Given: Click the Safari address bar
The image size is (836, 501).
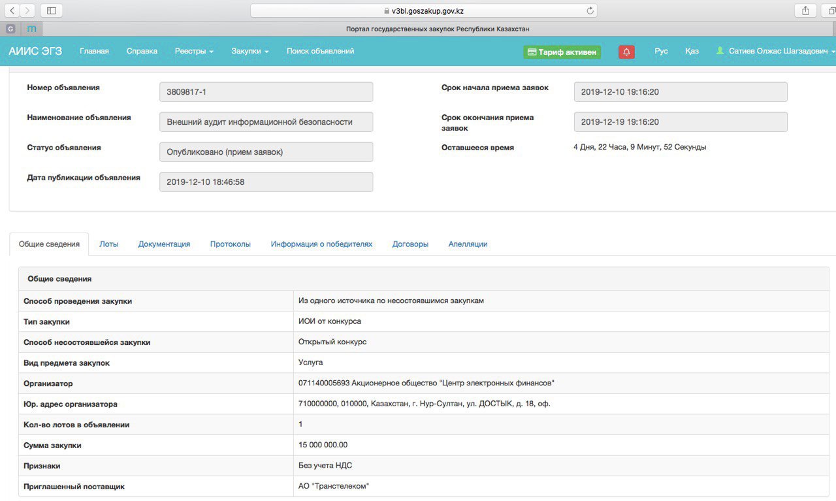Looking at the screenshot, I should pos(423,10).
